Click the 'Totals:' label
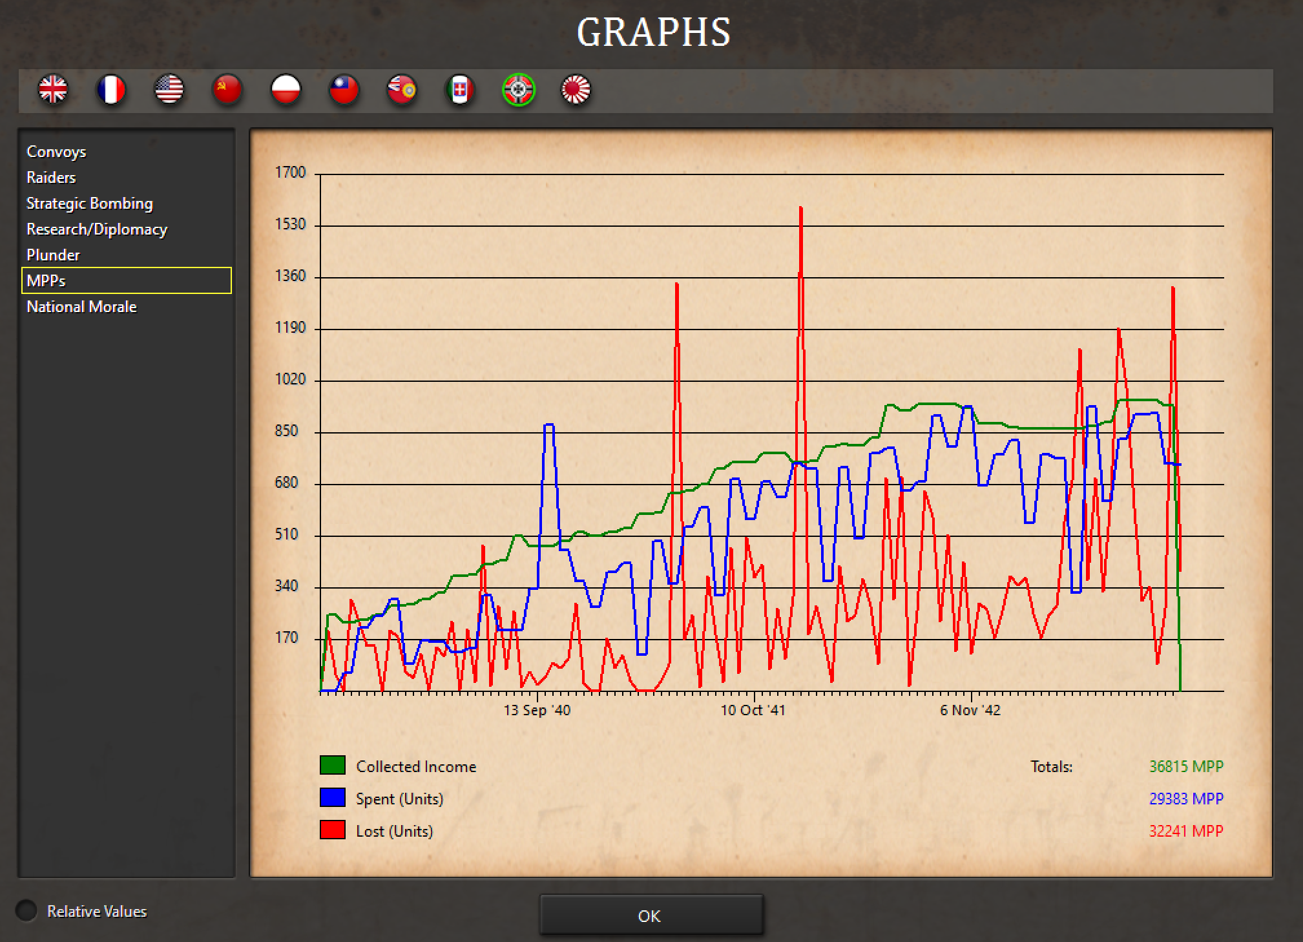The width and height of the screenshot is (1303, 942). pyautogui.click(x=1051, y=766)
